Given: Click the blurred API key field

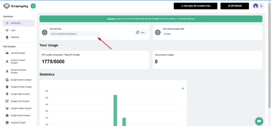Looking at the screenshot, I should [74, 34].
